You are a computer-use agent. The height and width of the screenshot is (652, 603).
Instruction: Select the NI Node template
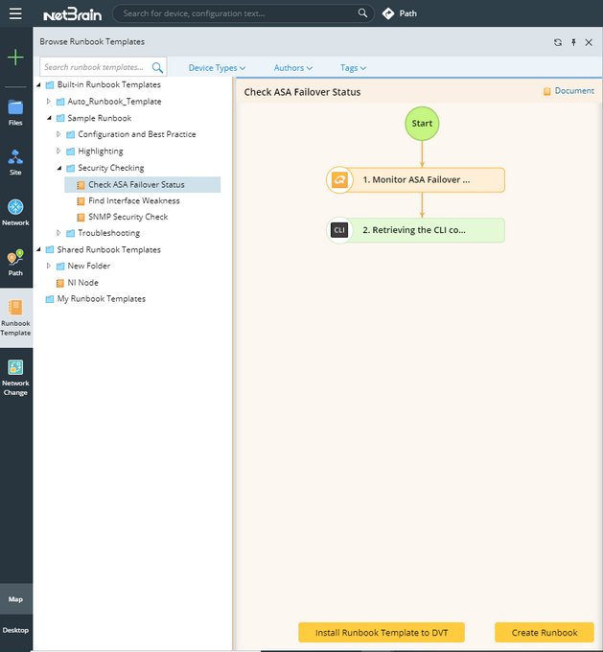[83, 283]
